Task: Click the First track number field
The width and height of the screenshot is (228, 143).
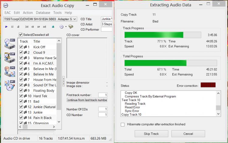Action: (103, 95)
